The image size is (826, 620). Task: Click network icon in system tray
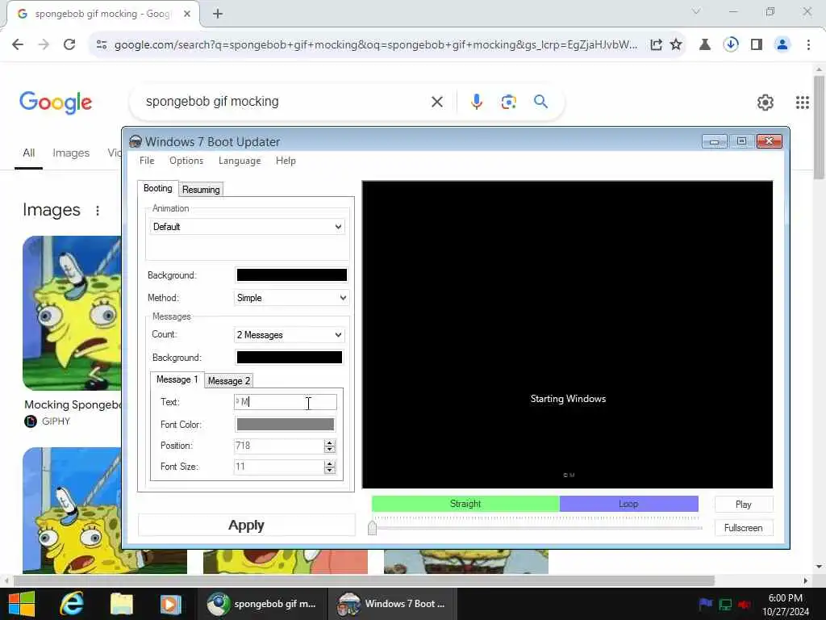tap(725, 605)
